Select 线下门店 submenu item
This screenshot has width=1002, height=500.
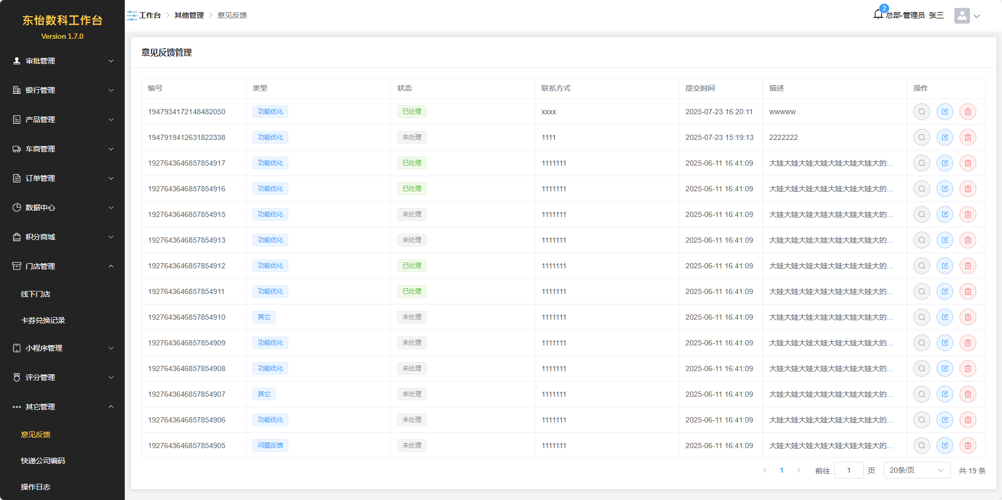pyautogui.click(x=36, y=294)
